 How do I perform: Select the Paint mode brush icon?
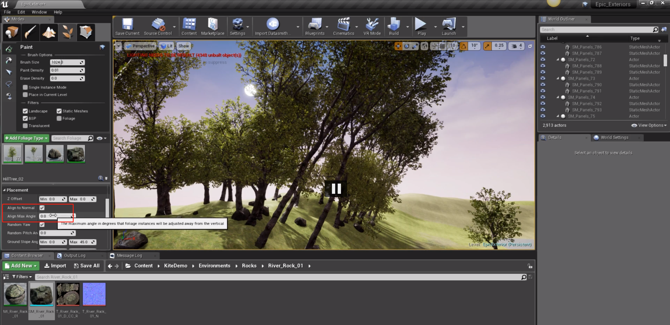(x=30, y=32)
